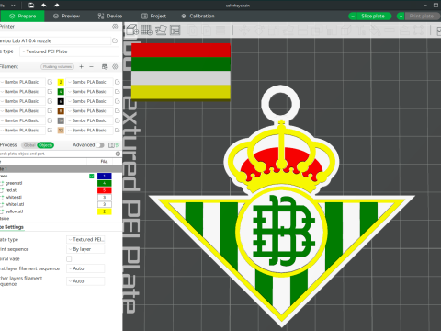Remove a filament with minus icon
The width and height of the screenshot is (441, 331).
click(x=91, y=66)
